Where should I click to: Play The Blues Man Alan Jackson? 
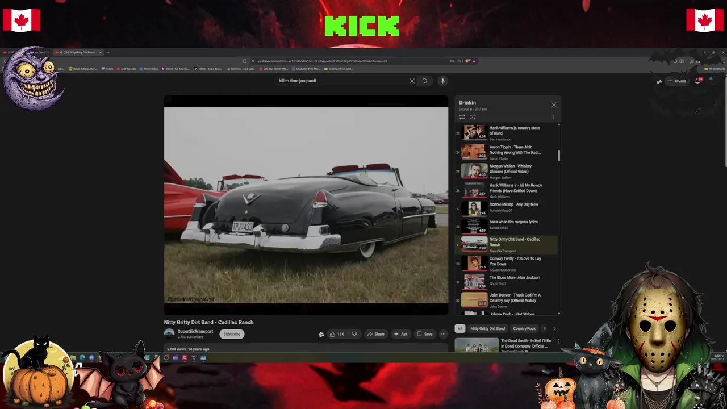pyautogui.click(x=507, y=282)
